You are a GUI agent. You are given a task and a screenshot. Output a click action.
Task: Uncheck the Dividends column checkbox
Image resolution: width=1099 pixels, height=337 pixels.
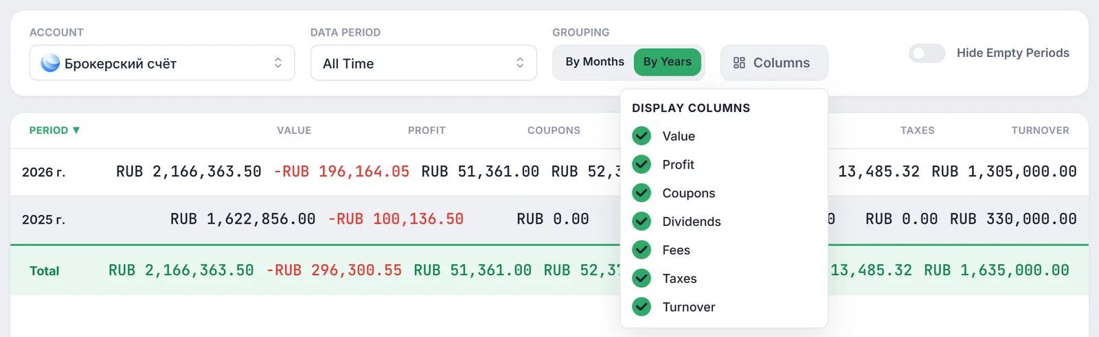[642, 222]
